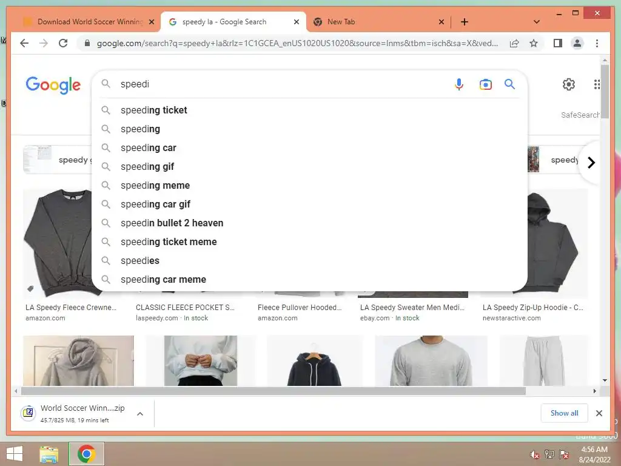This screenshot has height=466, width=621.
Task: Open Action Center flag icon
Action: coord(563,454)
